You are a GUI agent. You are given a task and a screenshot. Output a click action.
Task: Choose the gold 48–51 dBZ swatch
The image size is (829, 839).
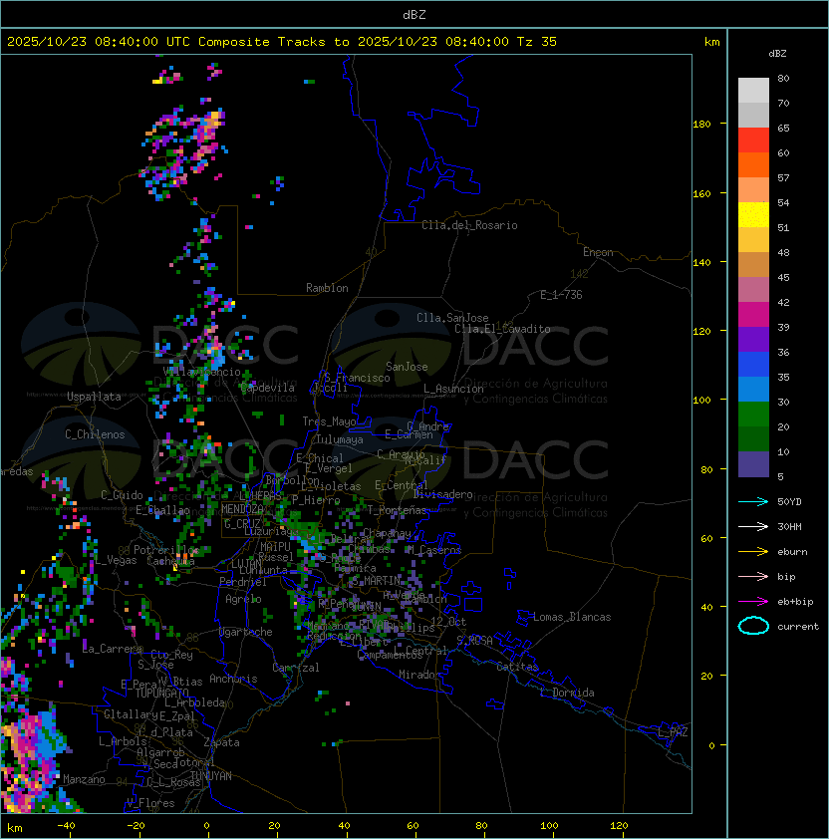tap(753, 240)
